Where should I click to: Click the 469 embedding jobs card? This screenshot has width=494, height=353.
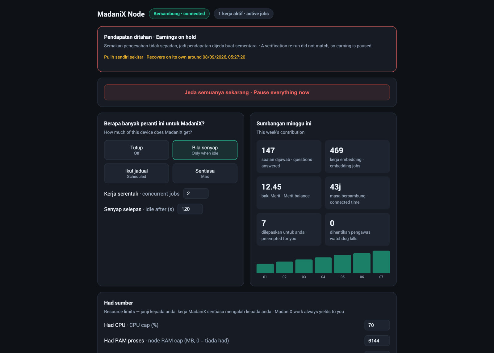(x=357, y=157)
